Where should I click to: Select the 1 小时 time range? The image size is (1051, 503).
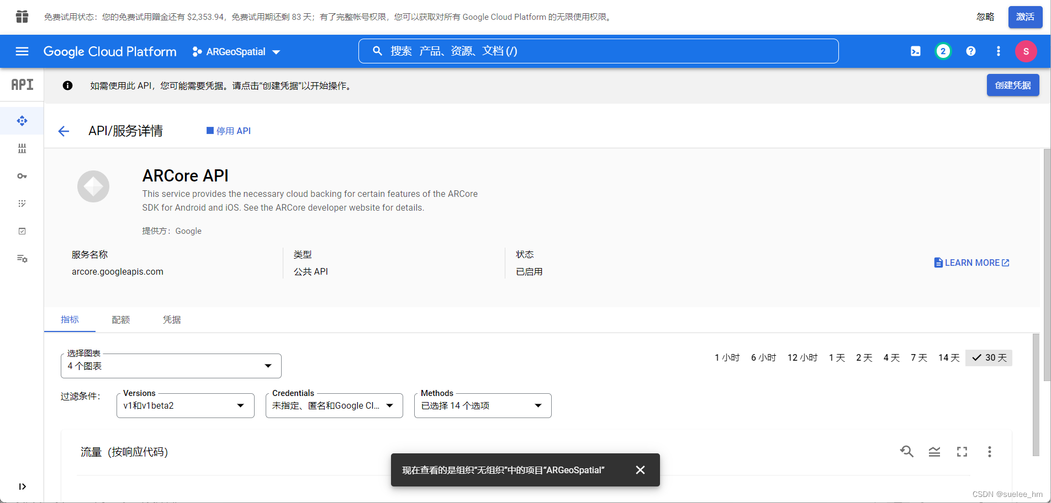[727, 358]
